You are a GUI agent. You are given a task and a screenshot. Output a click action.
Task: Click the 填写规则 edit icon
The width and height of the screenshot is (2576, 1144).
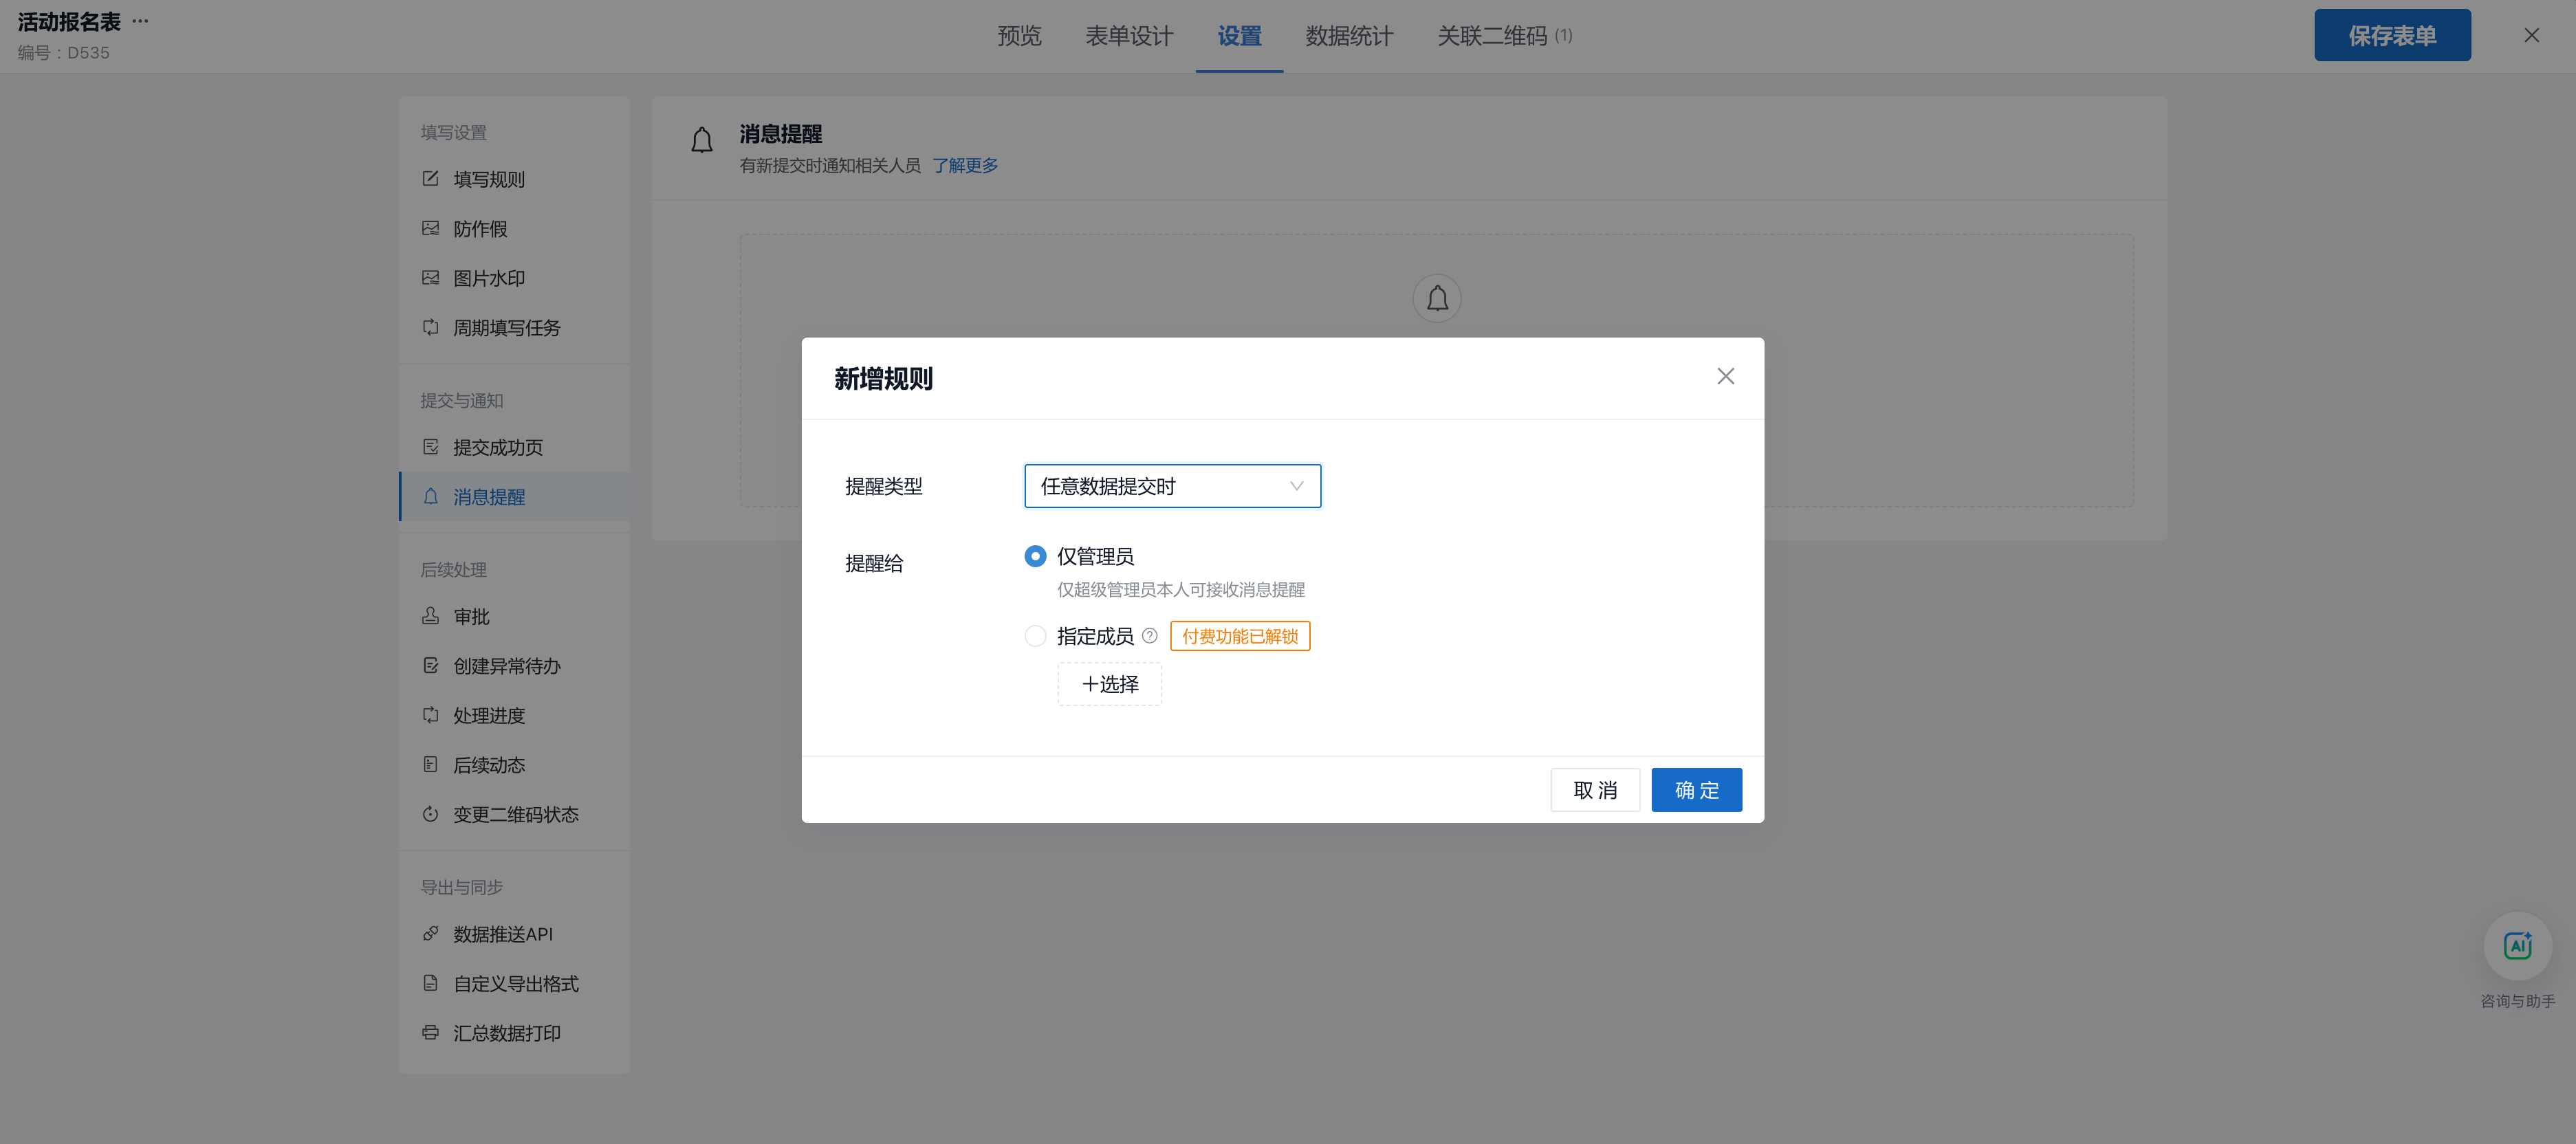[430, 179]
